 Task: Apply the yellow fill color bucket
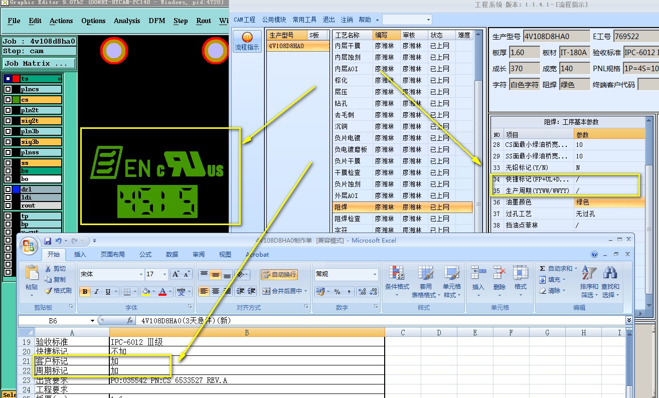click(x=145, y=292)
